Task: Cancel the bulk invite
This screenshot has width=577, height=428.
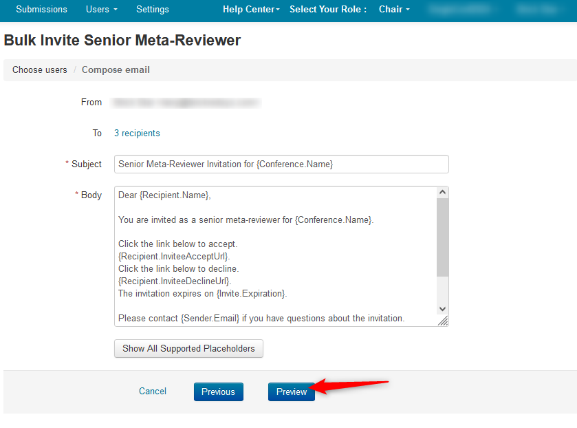Action: coord(153,391)
